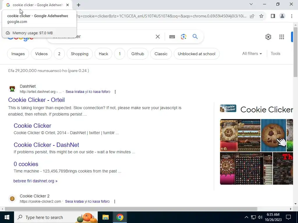Open File Explorer from the taskbar
Image resolution: width=298 pixels, height=223 pixels.
pyautogui.click(x=105, y=217)
